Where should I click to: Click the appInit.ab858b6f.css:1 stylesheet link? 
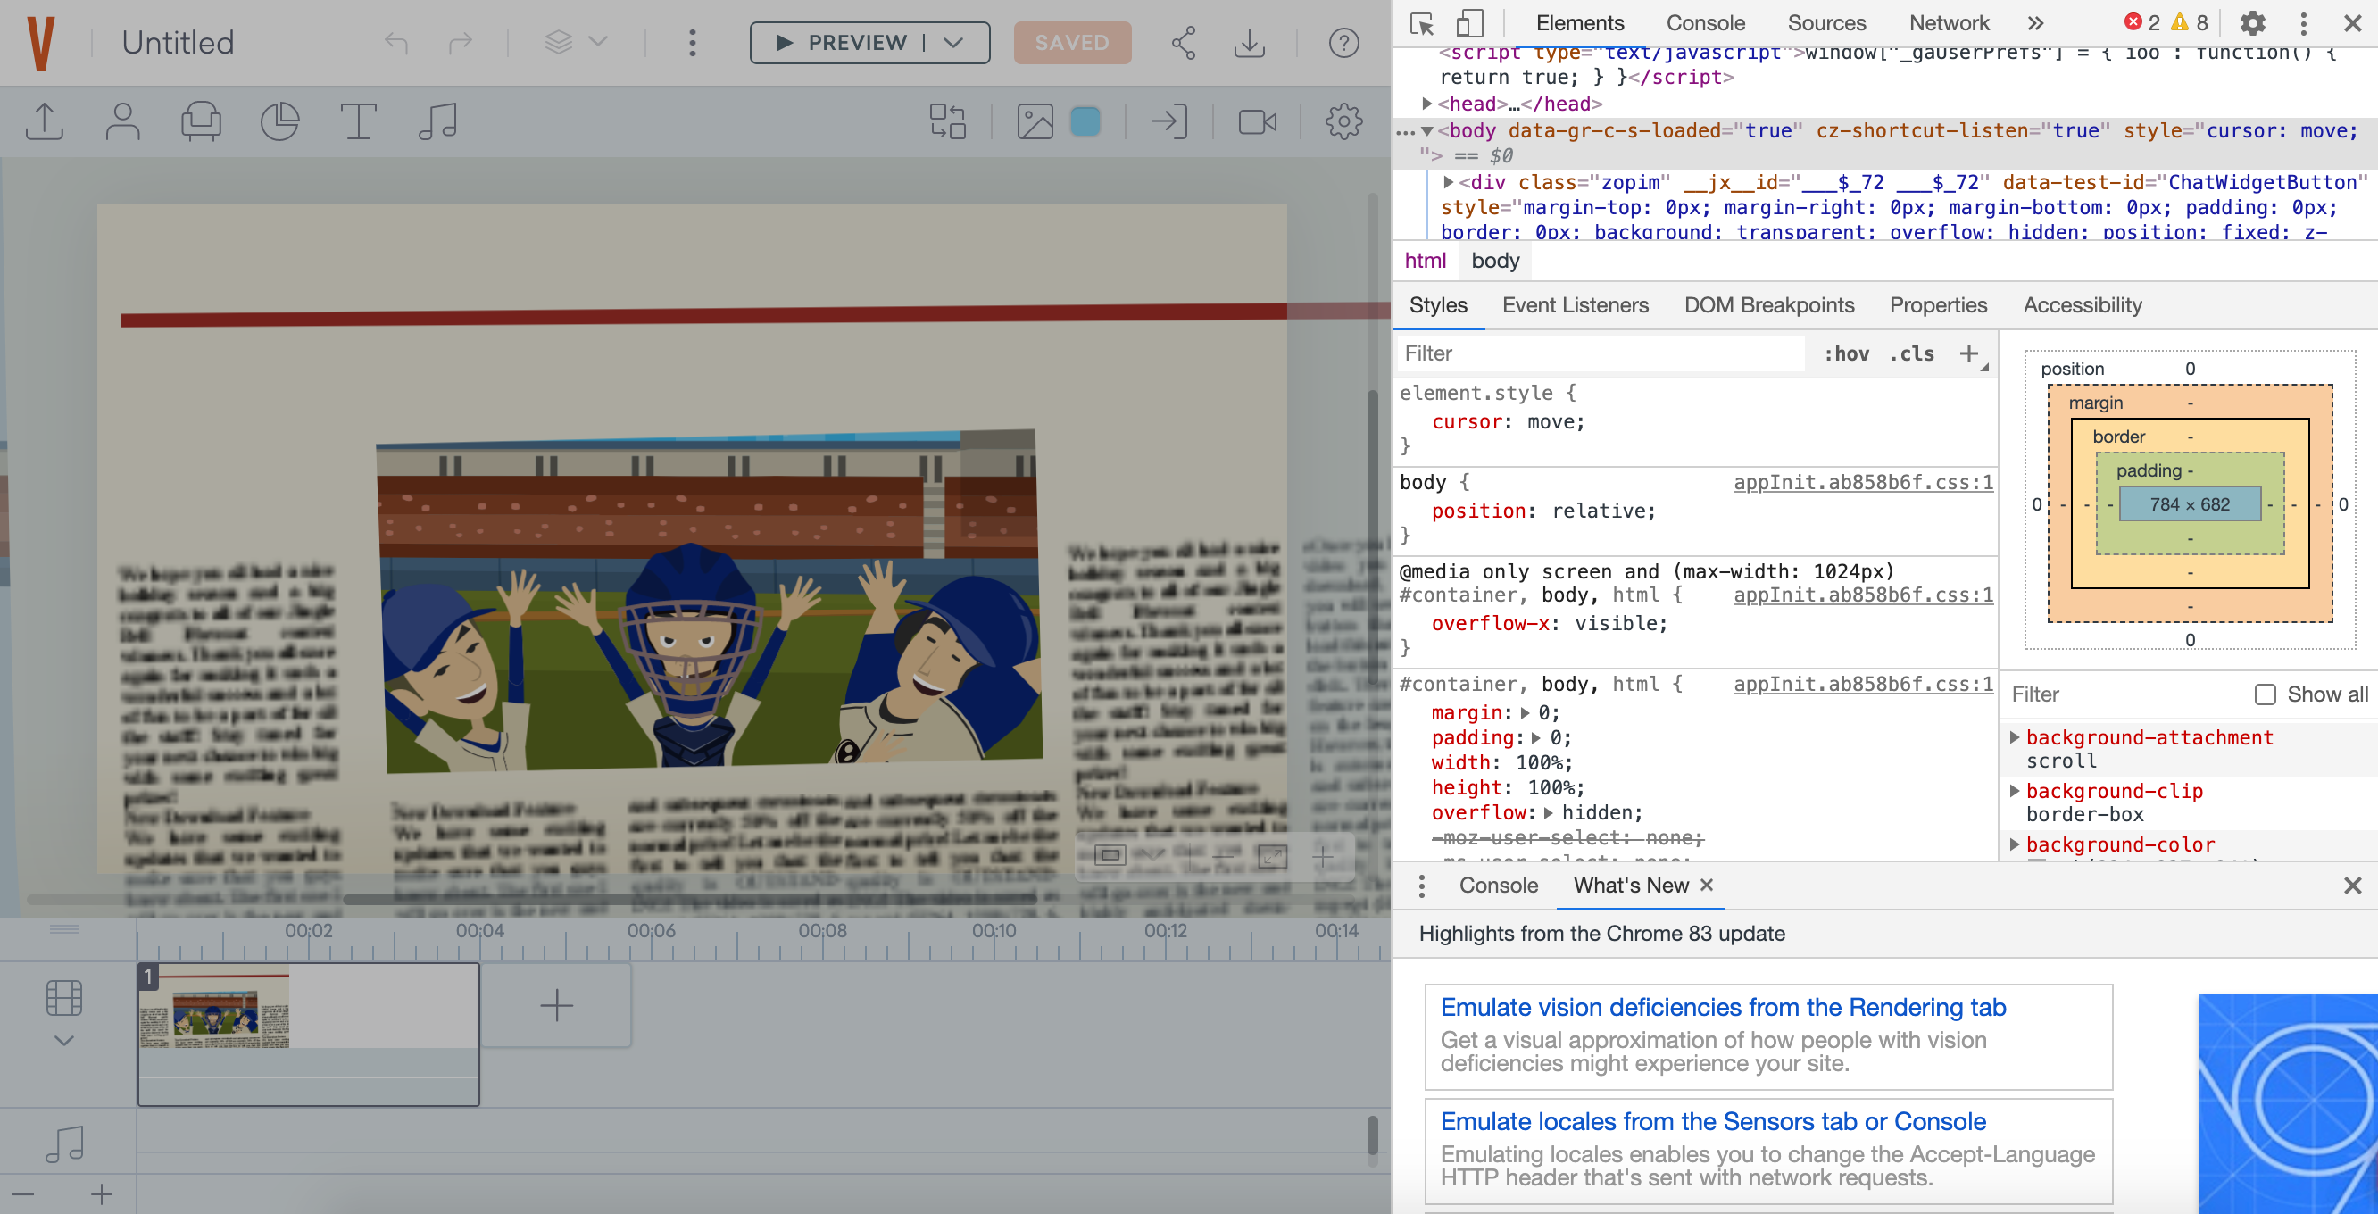[x=1863, y=482]
